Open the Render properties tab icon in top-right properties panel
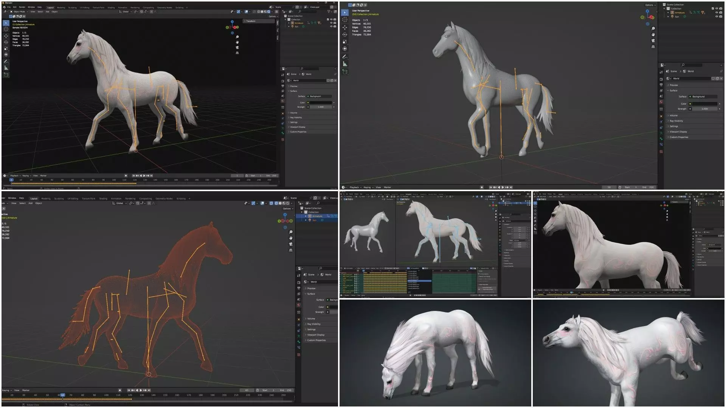The height and width of the screenshot is (408, 726). pos(661,79)
